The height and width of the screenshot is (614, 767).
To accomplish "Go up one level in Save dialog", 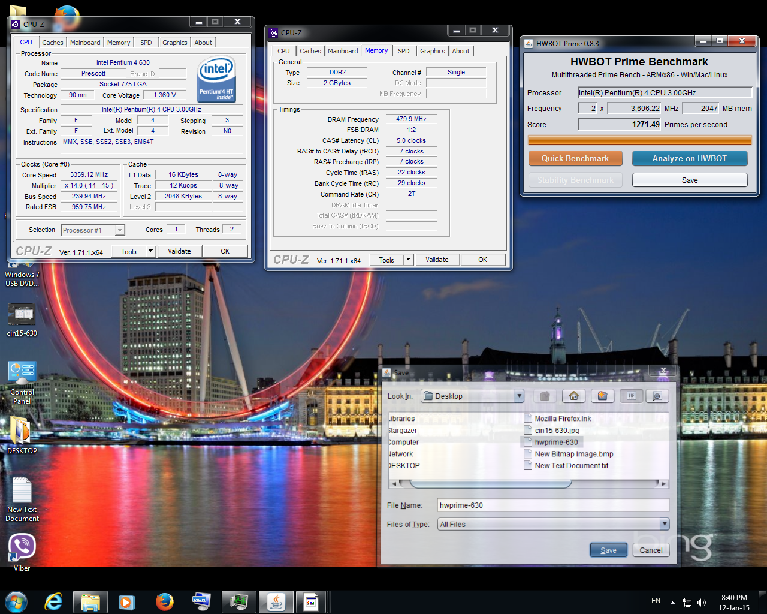I will click(545, 396).
